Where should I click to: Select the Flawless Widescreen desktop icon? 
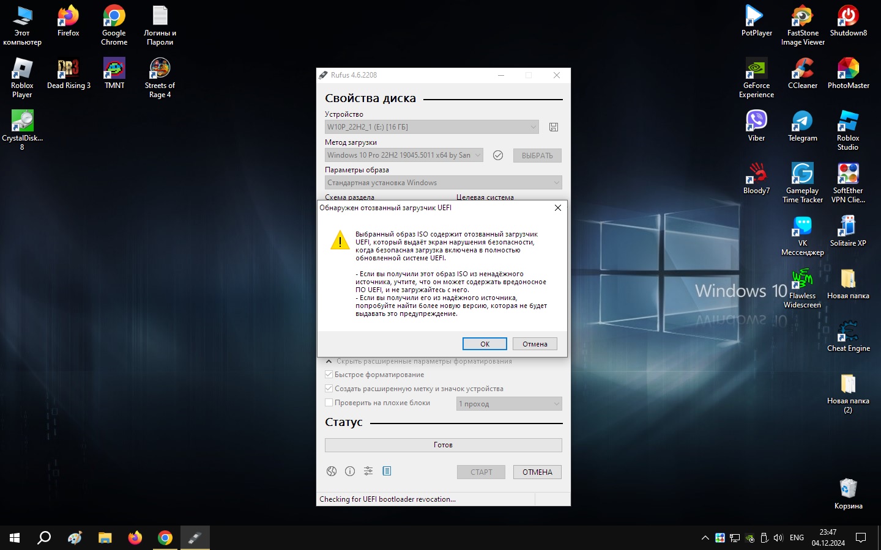(x=803, y=288)
